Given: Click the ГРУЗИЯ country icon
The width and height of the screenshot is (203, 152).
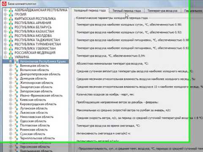Looking at the screenshot, I should pyautogui.click(x=11, y=14).
